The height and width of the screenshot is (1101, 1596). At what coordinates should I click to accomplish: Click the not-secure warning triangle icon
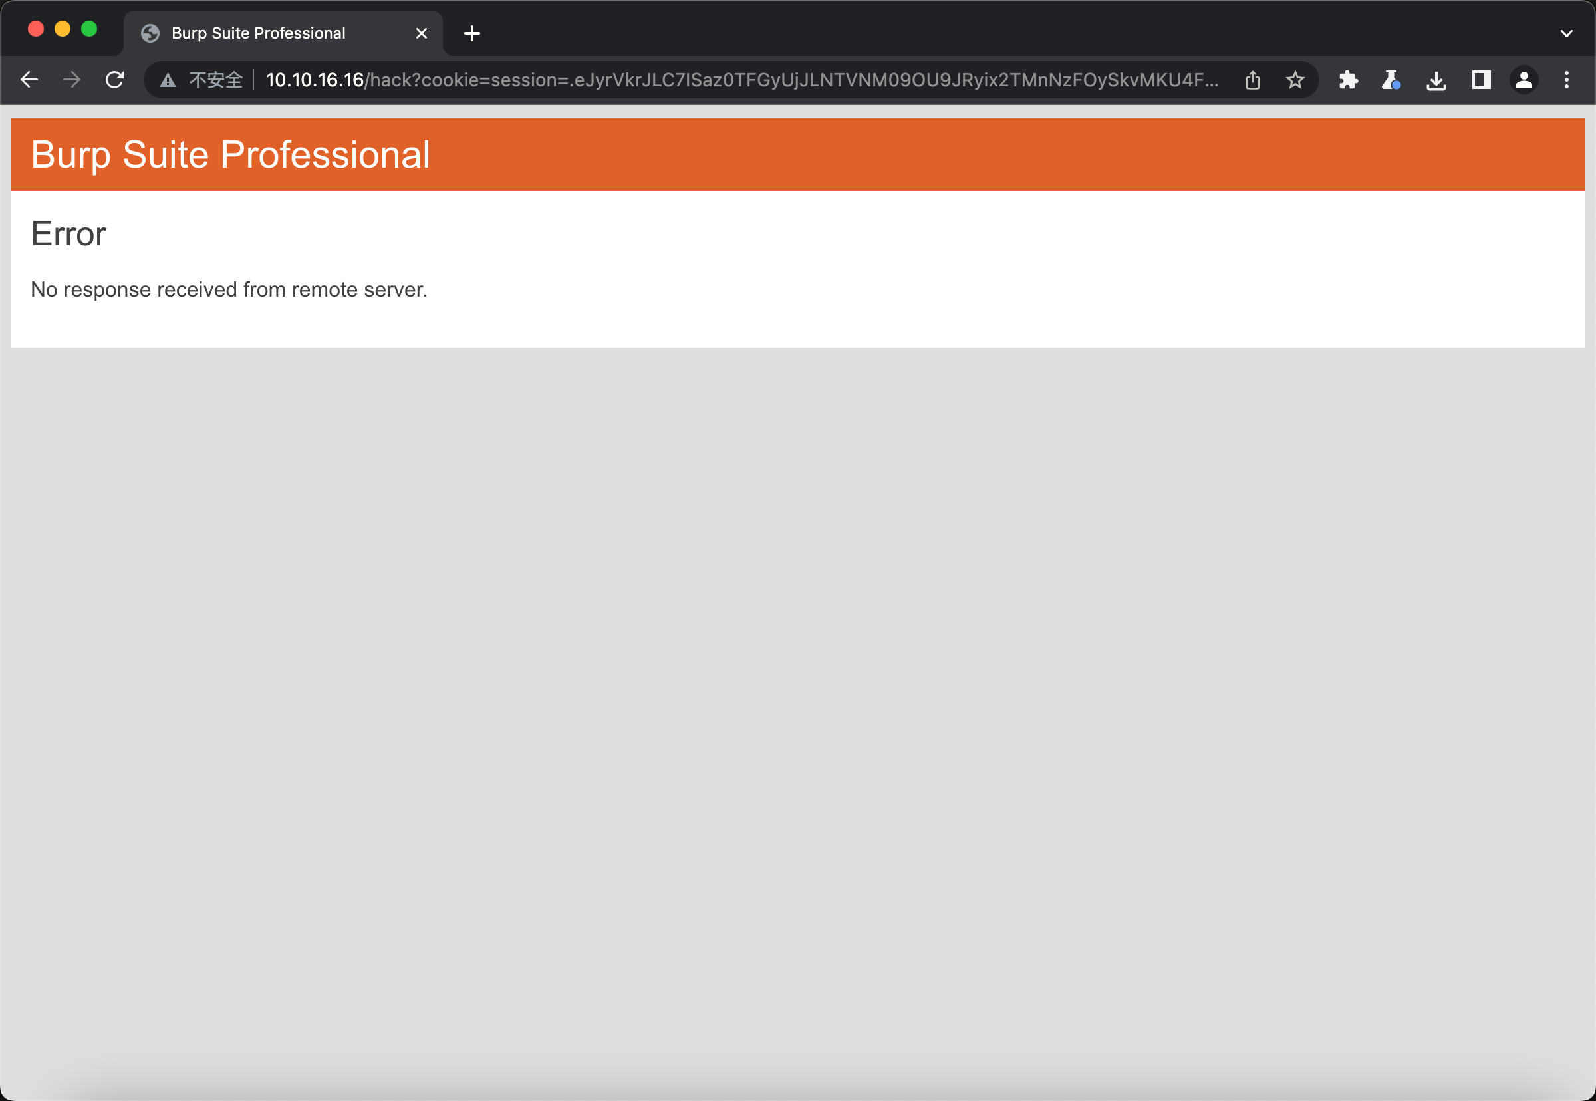click(168, 80)
